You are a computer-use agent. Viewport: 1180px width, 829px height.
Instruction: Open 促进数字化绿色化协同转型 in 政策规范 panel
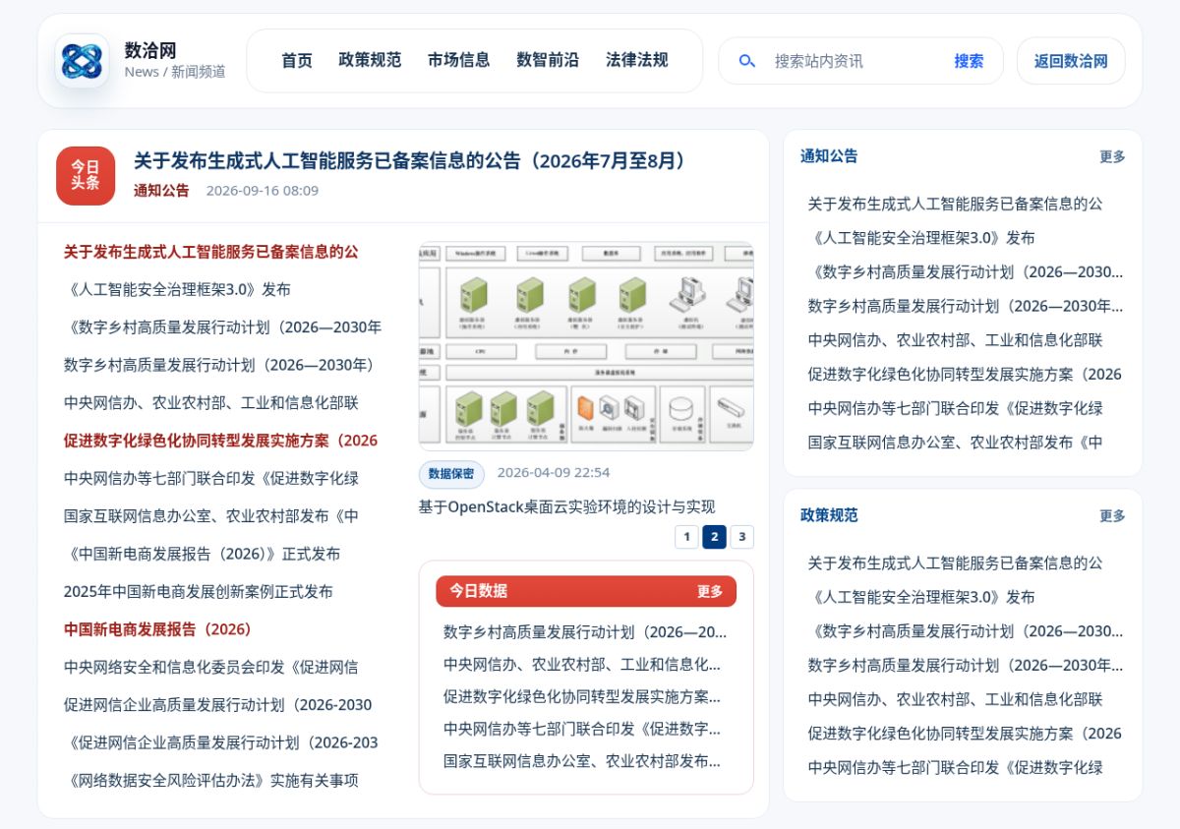tap(965, 733)
